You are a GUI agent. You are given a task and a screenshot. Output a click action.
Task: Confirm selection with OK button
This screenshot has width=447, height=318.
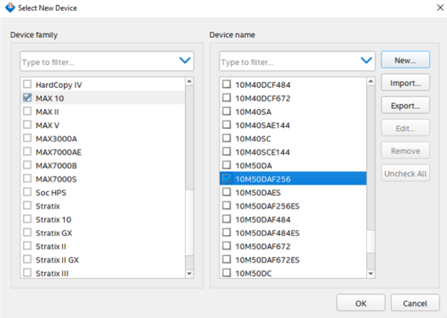pos(361,303)
